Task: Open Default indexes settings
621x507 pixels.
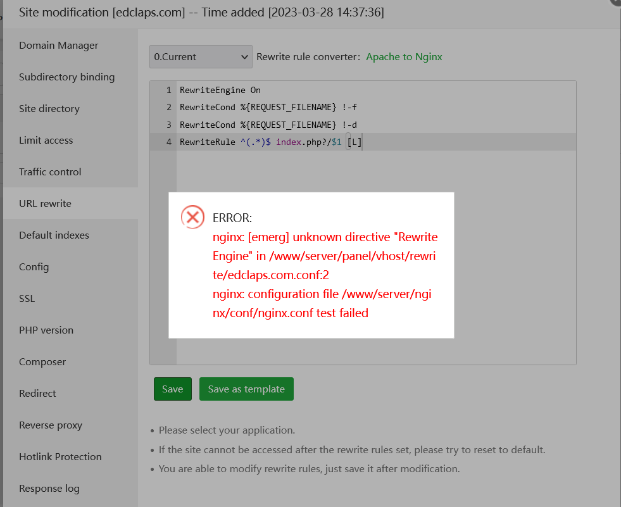Action: pyautogui.click(x=54, y=235)
